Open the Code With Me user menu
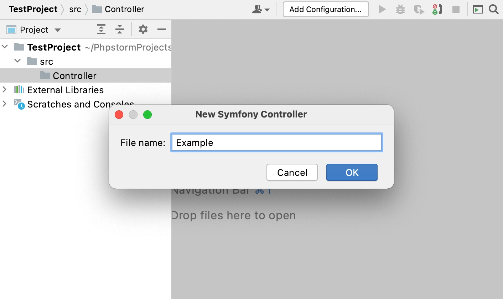 261,10
